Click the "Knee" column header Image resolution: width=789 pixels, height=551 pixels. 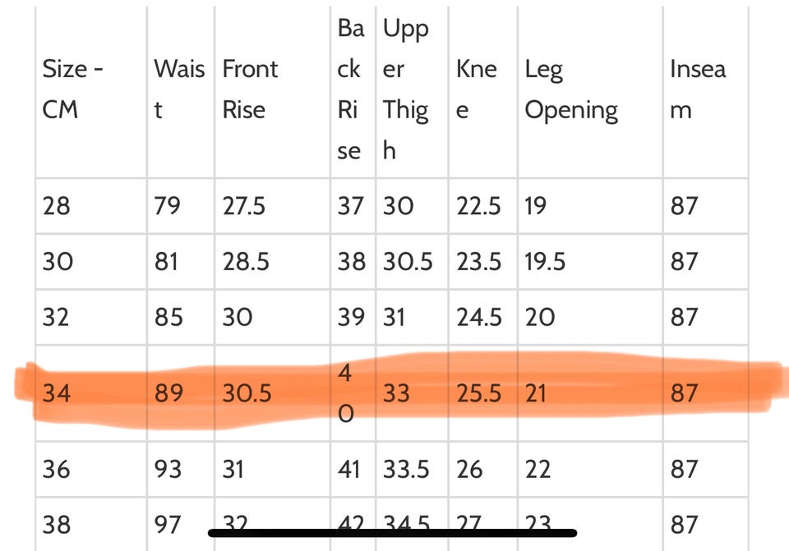(x=477, y=89)
